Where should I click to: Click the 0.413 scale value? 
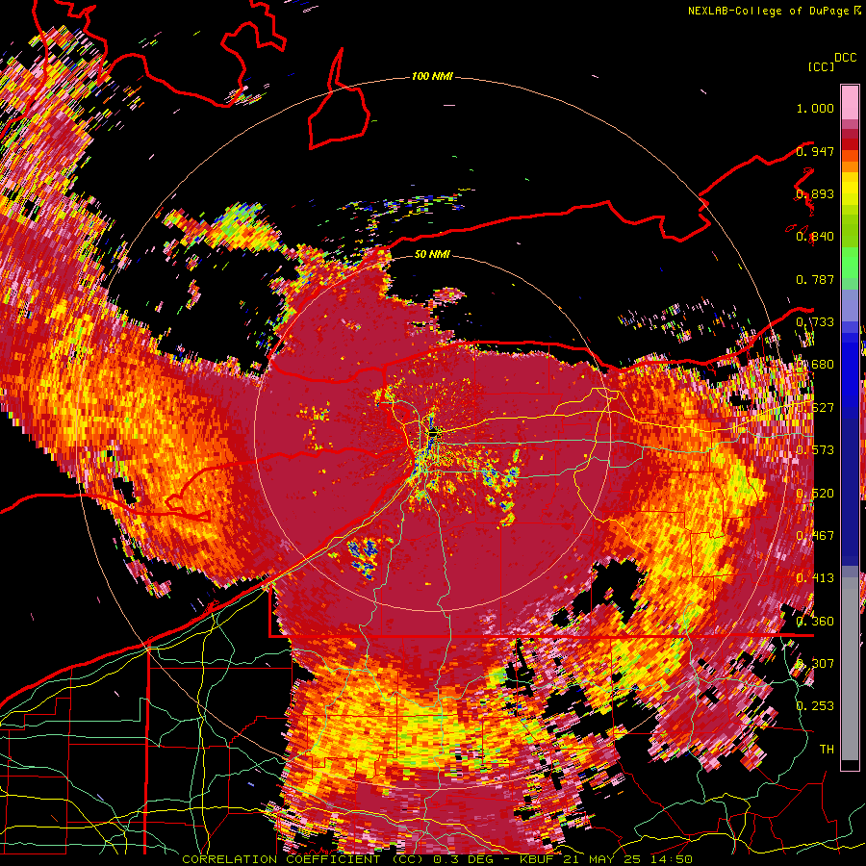pos(815,578)
